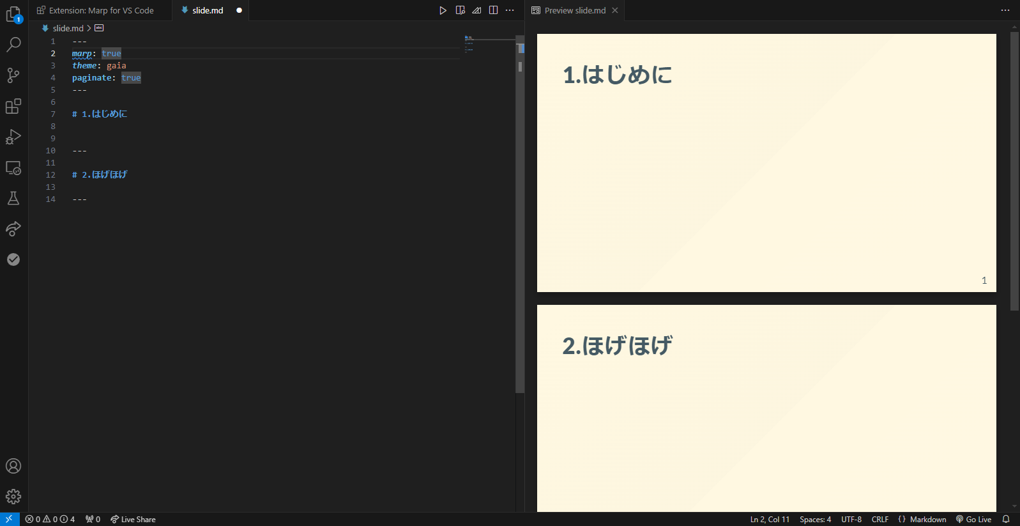The width and height of the screenshot is (1020, 526).
Task: Click the first slide titled 1.はじめに
Action: (x=766, y=163)
